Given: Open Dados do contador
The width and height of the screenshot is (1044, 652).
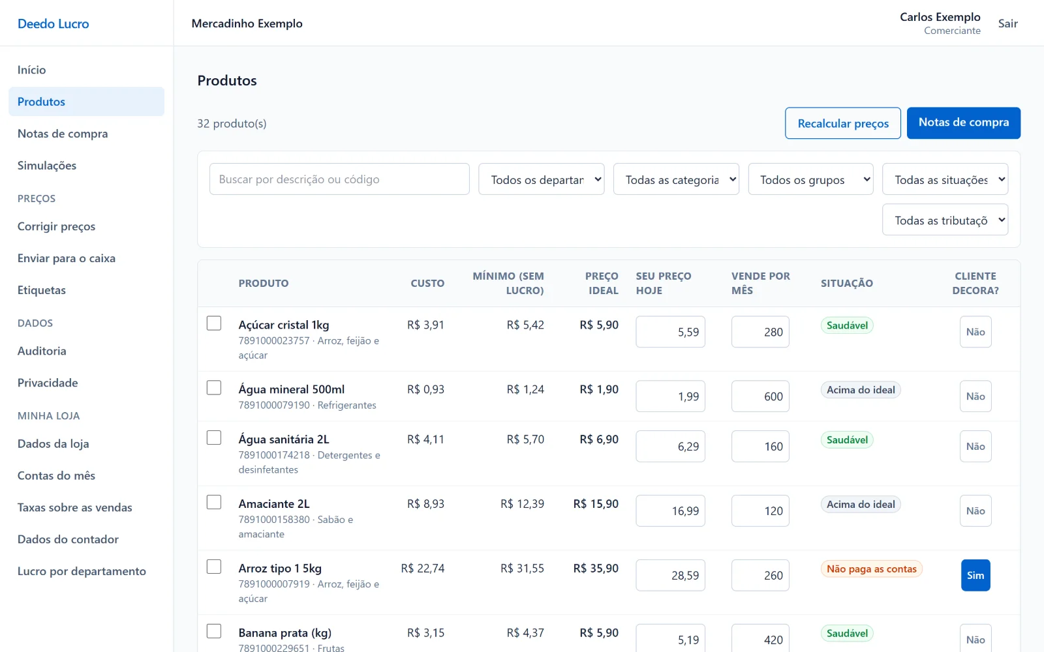Looking at the screenshot, I should 86,539.
